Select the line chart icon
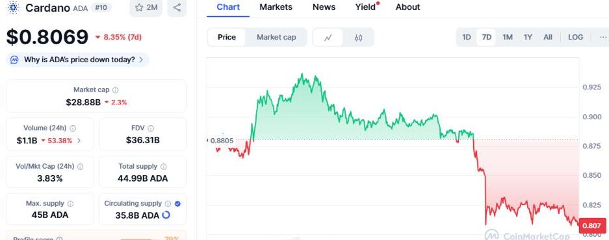609x240 pixels. [328, 37]
